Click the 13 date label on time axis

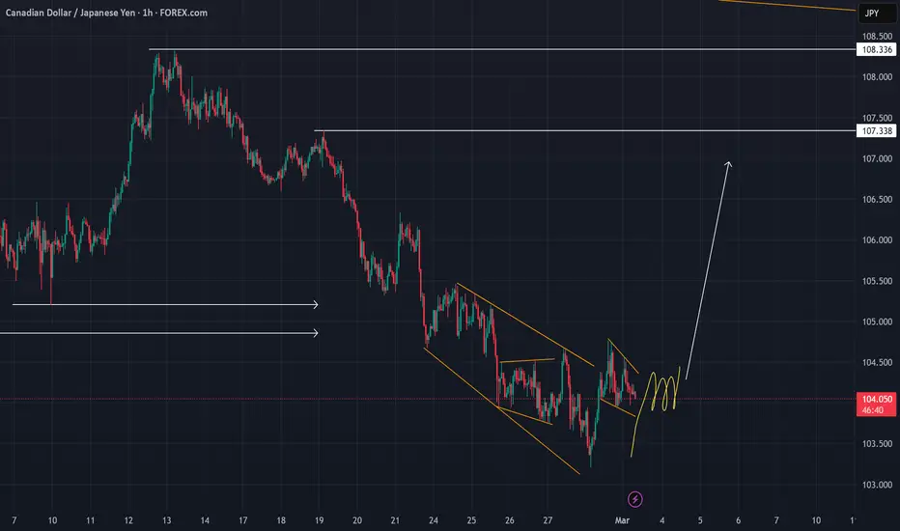click(x=166, y=520)
